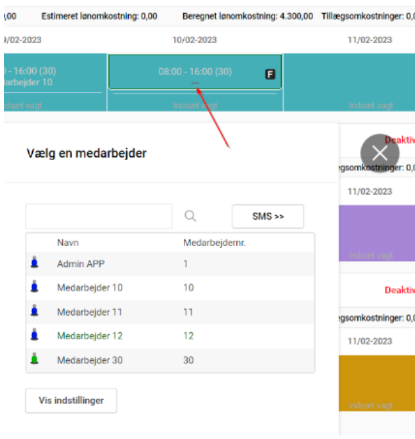The image size is (415, 439).
Task: Click person icon next to Medarbejder 11
Action: (34, 312)
